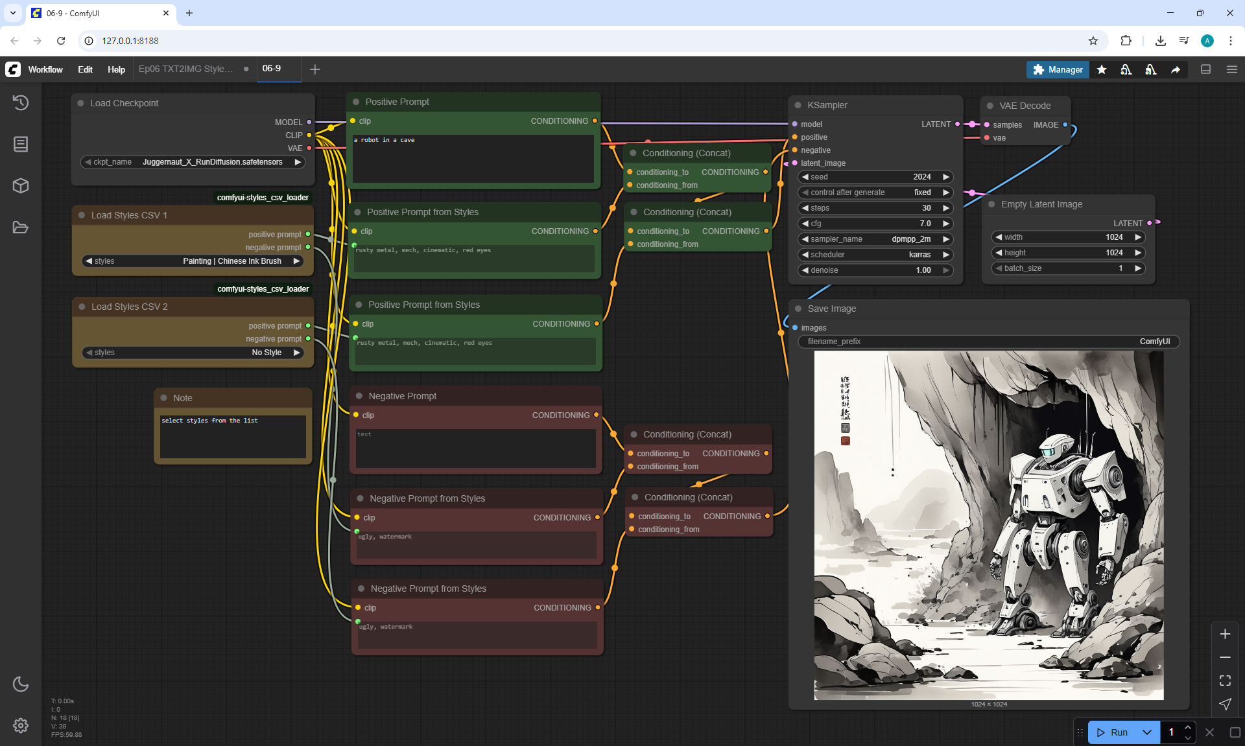Image resolution: width=1245 pixels, height=746 pixels.
Task: Click the Run button
Action: pos(1113,732)
